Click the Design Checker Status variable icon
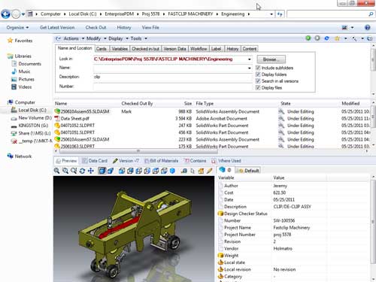 point(220,214)
